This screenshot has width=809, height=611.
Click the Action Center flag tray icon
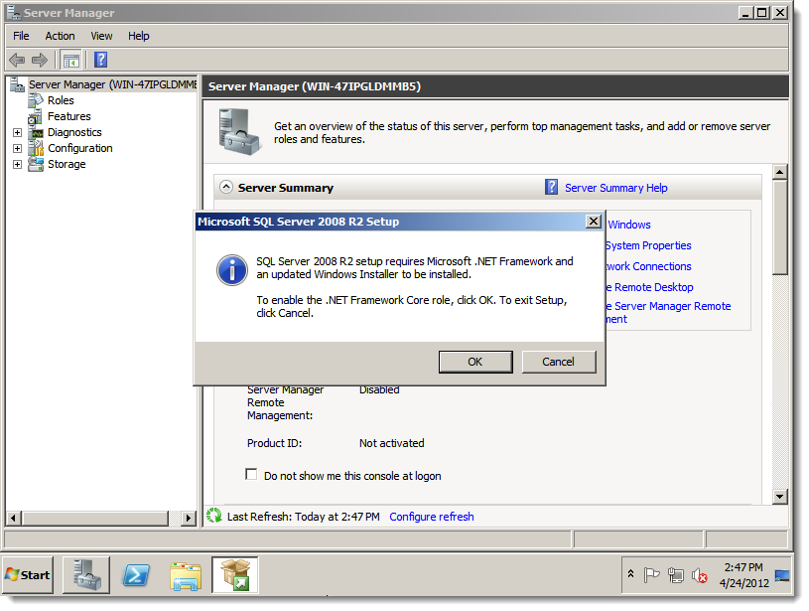click(x=651, y=574)
